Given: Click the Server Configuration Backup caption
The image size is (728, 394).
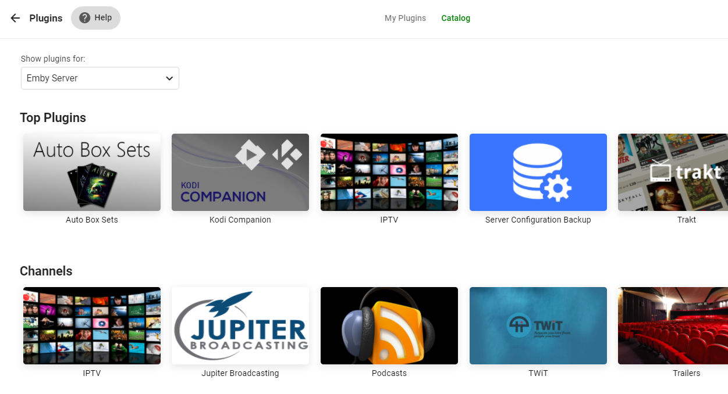Looking at the screenshot, I should 538,220.
